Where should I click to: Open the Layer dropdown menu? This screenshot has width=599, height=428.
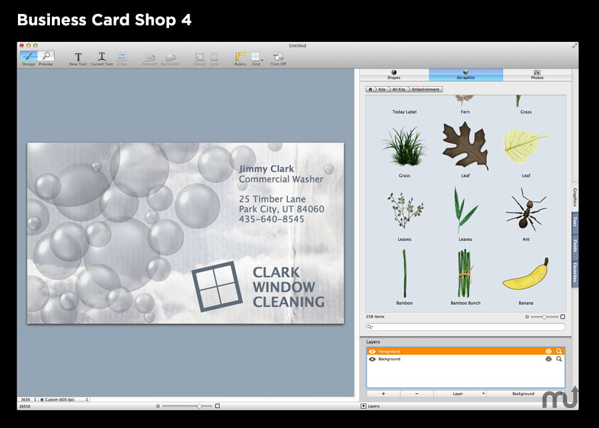click(x=459, y=393)
